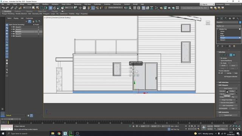Open the Graph Editors menu
This screenshot has height=136, width=242.
(x=67, y=4)
